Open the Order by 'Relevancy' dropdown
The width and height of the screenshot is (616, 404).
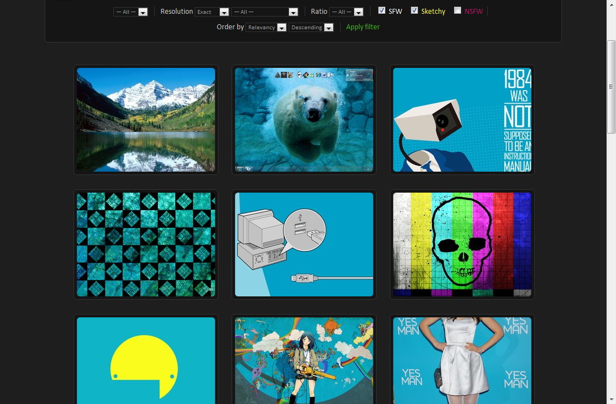pyautogui.click(x=266, y=28)
